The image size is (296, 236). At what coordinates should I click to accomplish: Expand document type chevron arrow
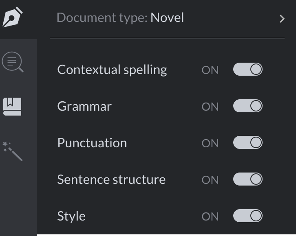coord(282,19)
